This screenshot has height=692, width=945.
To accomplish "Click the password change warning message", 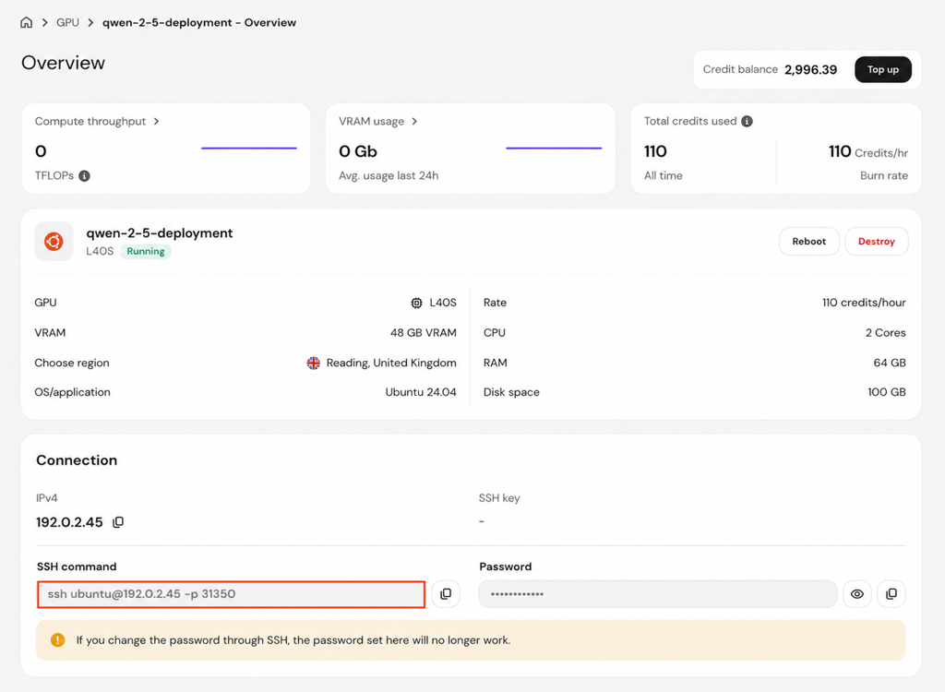I will pos(293,640).
